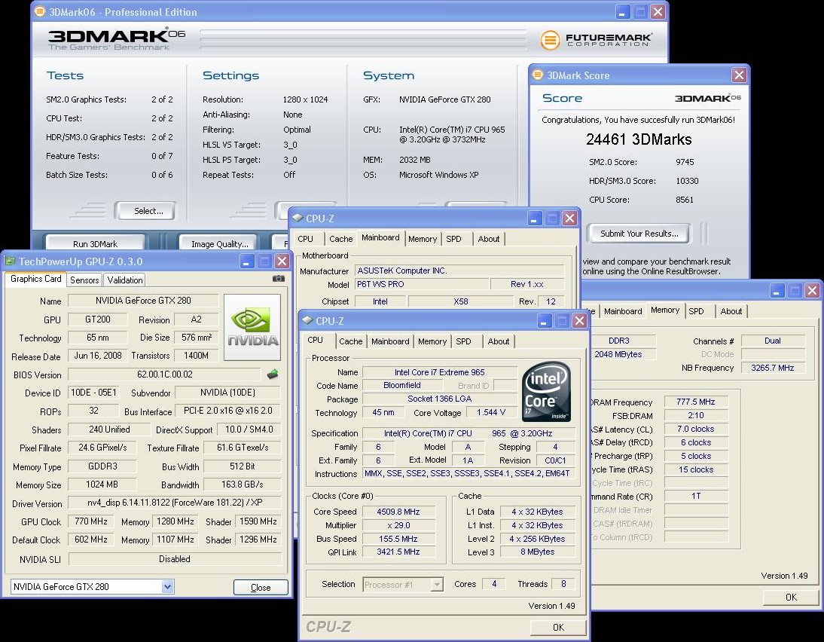Image resolution: width=824 pixels, height=642 pixels.
Task: Open the Processor #1 selection dropdown
Action: click(437, 584)
